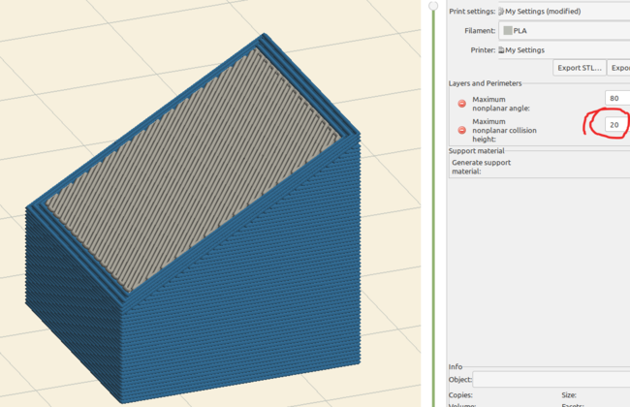This screenshot has width=630, height=407.
Task: Click the Export STL button
Action: click(x=580, y=68)
